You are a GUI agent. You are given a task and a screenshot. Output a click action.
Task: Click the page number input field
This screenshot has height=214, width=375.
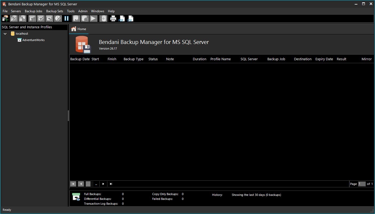[x=362, y=184]
